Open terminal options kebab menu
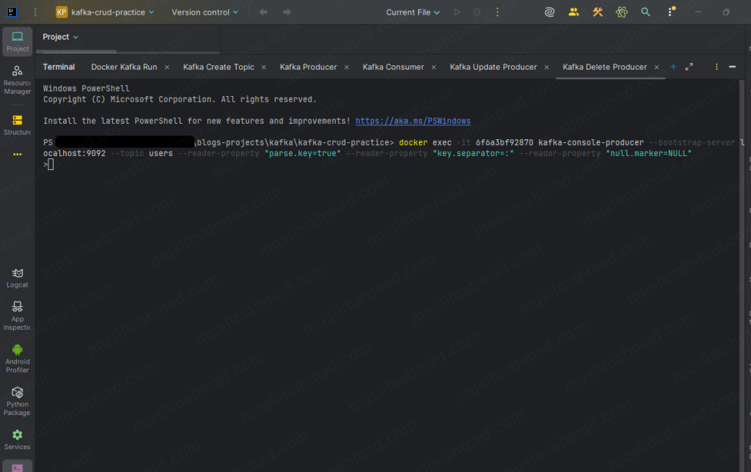Viewport: 751px width, 472px height. 717,67
